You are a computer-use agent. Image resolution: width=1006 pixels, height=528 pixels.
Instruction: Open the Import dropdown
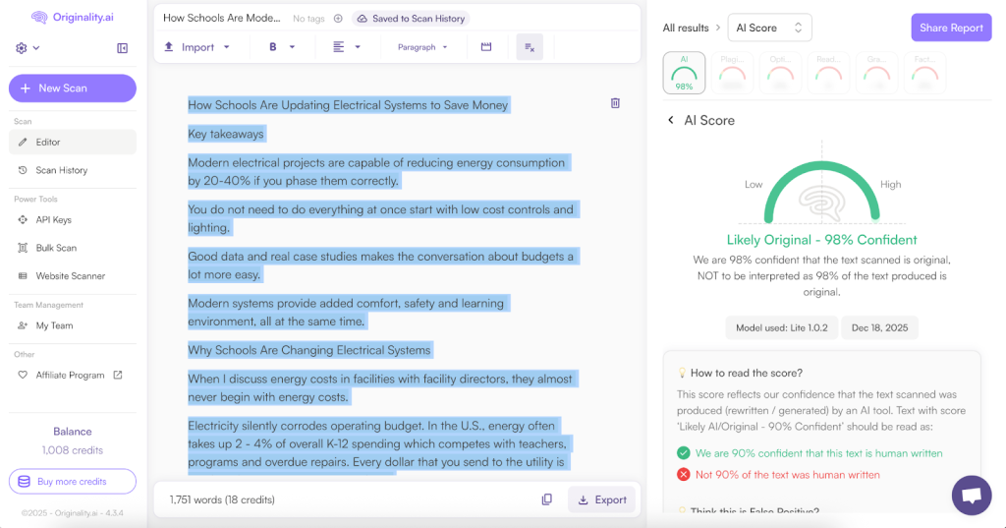(x=196, y=47)
